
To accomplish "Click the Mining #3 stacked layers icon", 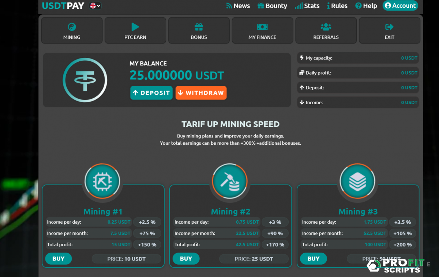I will point(357,181).
